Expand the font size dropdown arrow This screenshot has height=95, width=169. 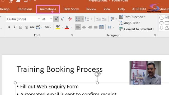[51, 19]
